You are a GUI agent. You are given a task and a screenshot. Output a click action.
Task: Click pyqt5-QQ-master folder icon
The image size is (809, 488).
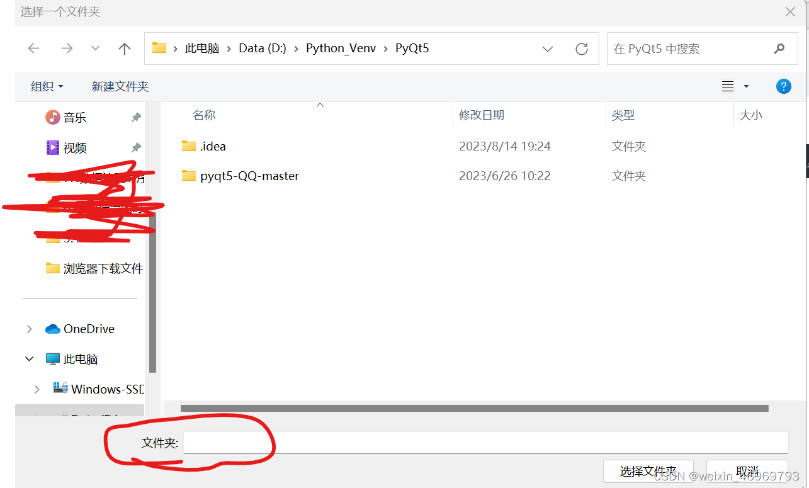pos(189,176)
